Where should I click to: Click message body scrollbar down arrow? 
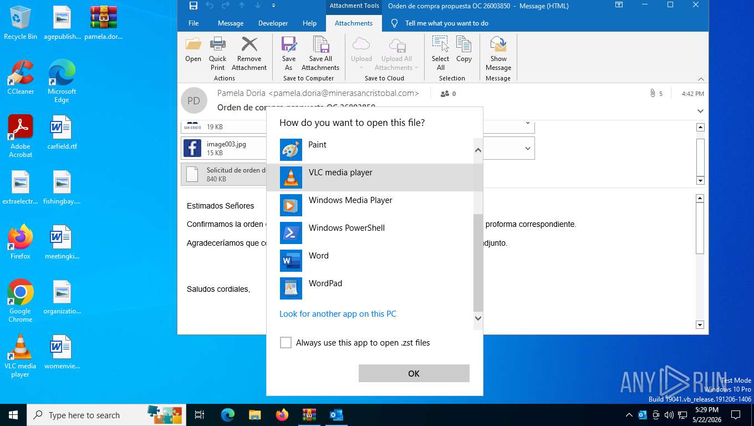pyautogui.click(x=700, y=325)
